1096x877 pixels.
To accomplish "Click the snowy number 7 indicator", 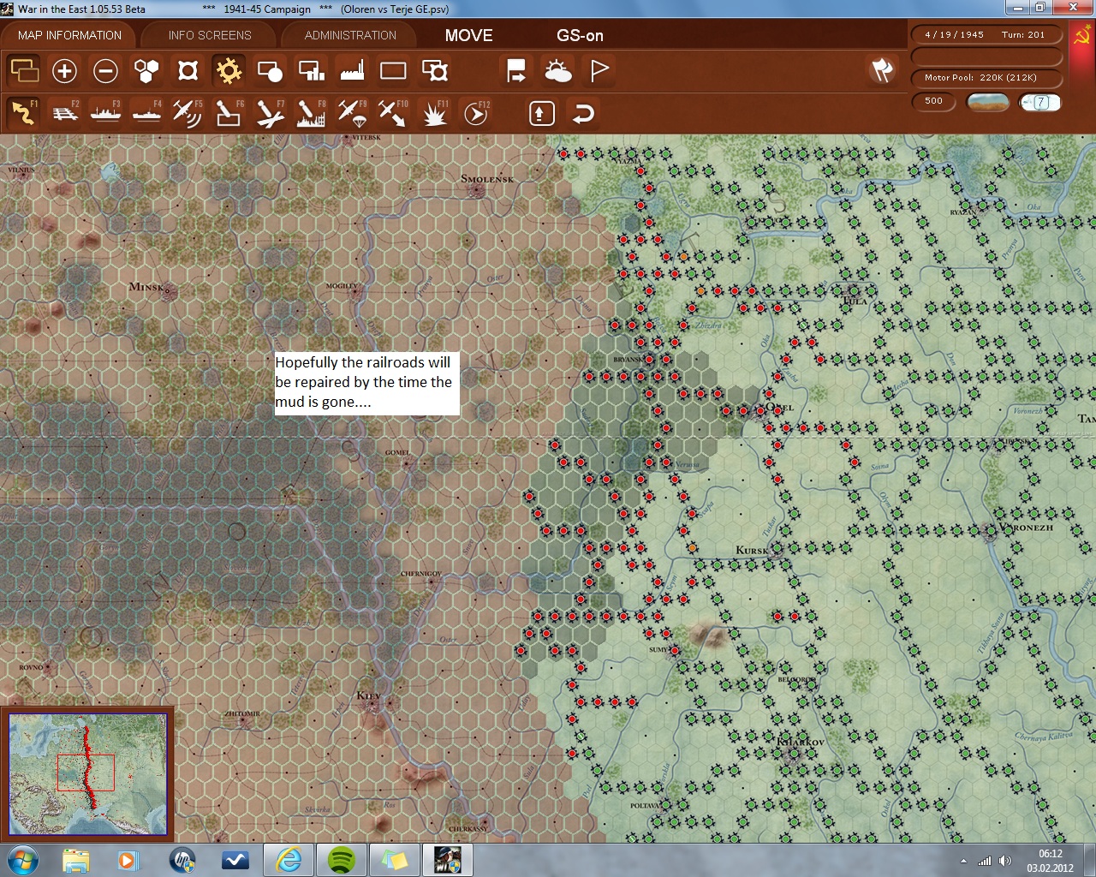I will pos(1040,102).
